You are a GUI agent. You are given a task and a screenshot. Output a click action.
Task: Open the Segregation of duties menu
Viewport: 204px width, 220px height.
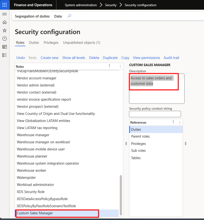[x=32, y=16]
